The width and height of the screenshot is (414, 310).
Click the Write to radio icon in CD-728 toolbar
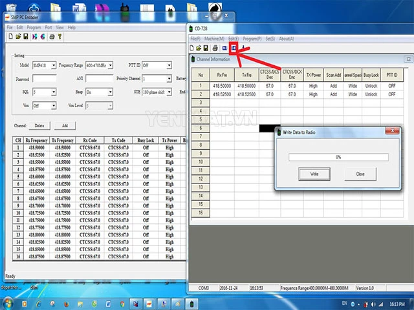pyautogui.click(x=234, y=48)
